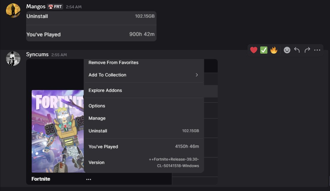Click the 2:54 AM message timestamp
This screenshot has height=191, width=330.
click(x=74, y=7)
